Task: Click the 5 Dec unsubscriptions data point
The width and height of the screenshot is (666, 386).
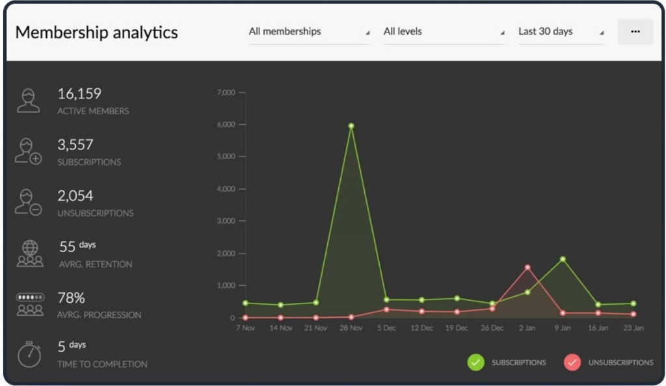Action: (386, 309)
